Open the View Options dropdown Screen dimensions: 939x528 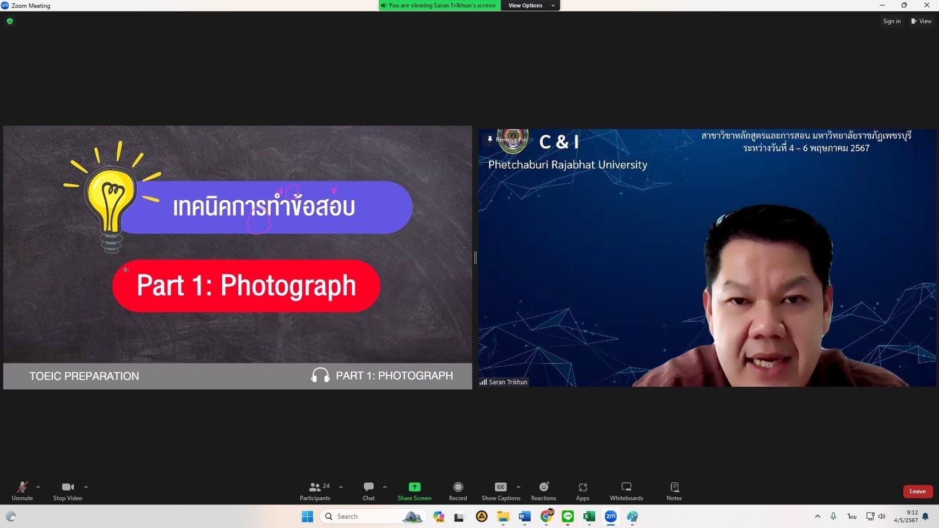530,5
